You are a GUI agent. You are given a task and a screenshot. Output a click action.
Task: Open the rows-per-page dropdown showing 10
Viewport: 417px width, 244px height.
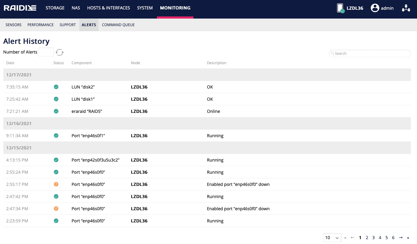[x=332, y=238]
